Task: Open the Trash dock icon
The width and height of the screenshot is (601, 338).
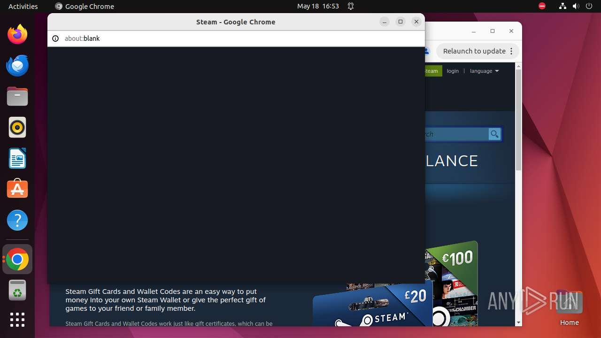Action: [17, 290]
